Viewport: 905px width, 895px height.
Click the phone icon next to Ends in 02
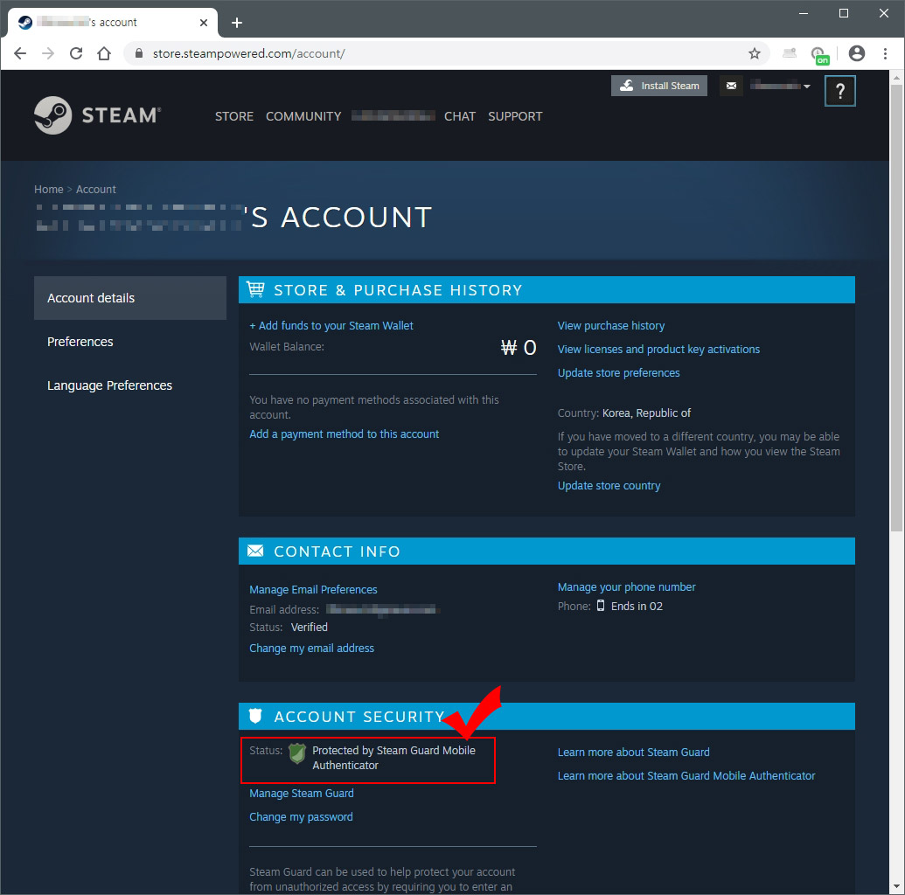(x=600, y=606)
